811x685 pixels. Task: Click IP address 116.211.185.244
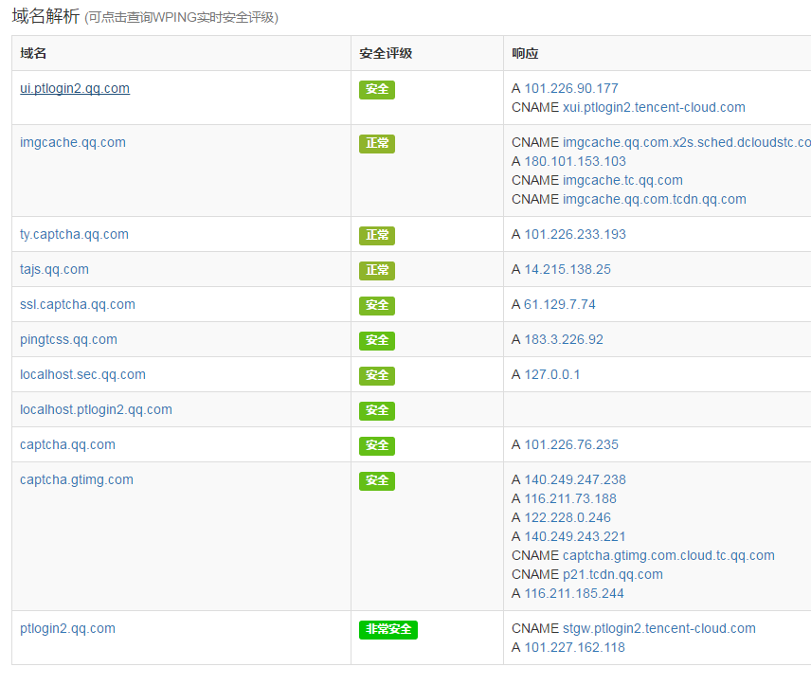(574, 593)
